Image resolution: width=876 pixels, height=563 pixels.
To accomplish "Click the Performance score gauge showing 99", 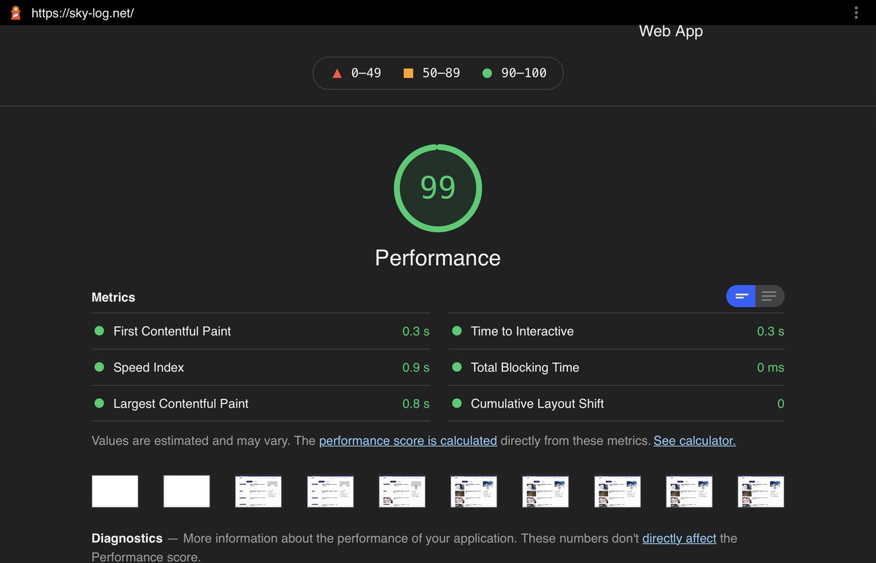I will tap(438, 188).
